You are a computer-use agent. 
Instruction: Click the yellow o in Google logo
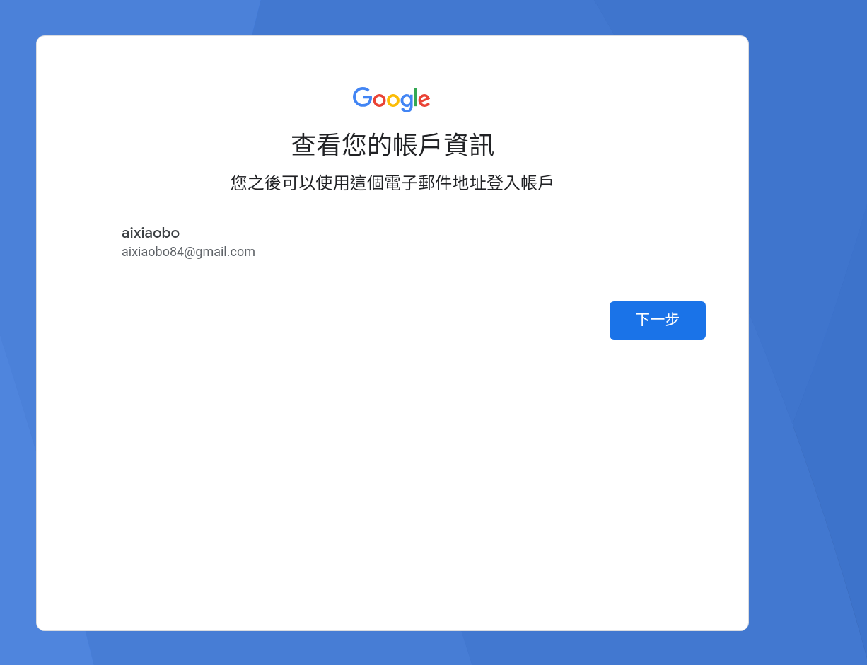point(393,100)
